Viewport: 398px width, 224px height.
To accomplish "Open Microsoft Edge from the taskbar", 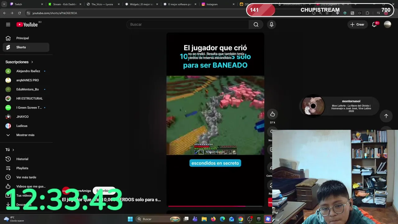I will [x=222, y=219].
